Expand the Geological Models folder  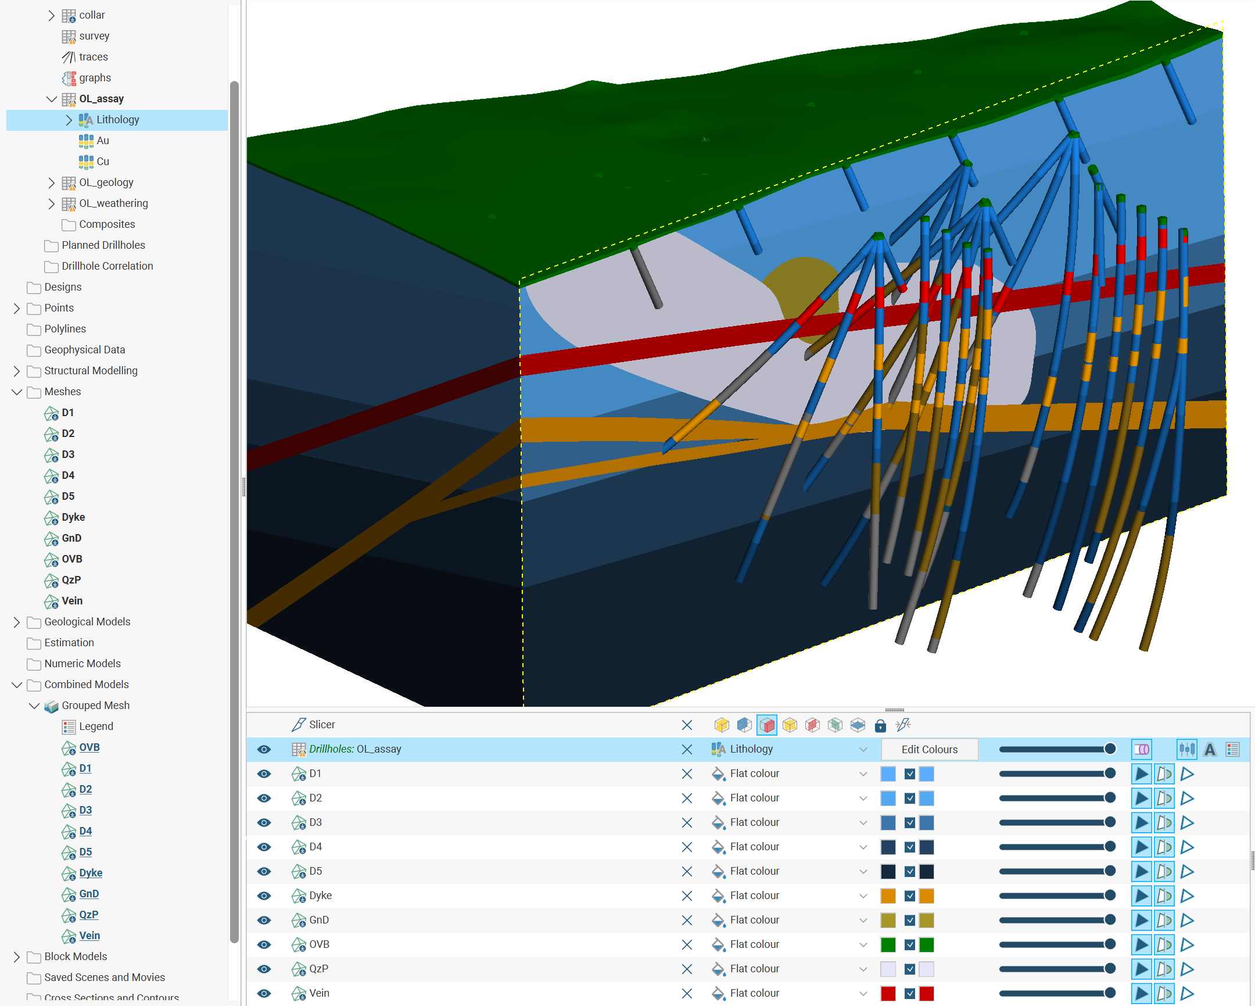pyautogui.click(x=16, y=622)
